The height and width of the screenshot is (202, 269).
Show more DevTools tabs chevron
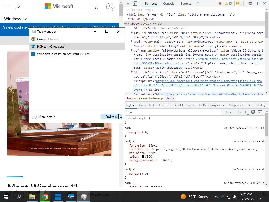[198, 3]
